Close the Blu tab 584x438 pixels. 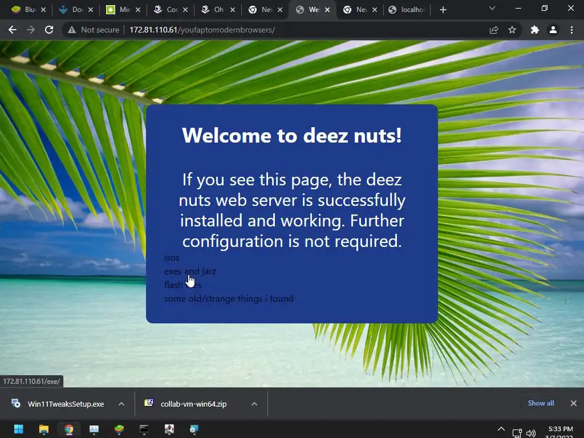[x=43, y=10]
